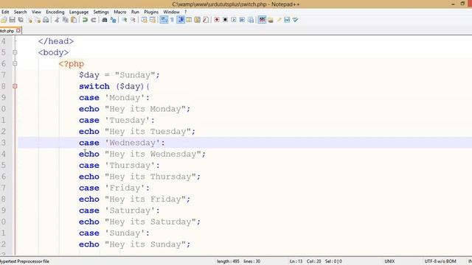Click the echo "Hey its Tuesday"; line
The image size is (472, 265).
pyautogui.click(x=137, y=132)
